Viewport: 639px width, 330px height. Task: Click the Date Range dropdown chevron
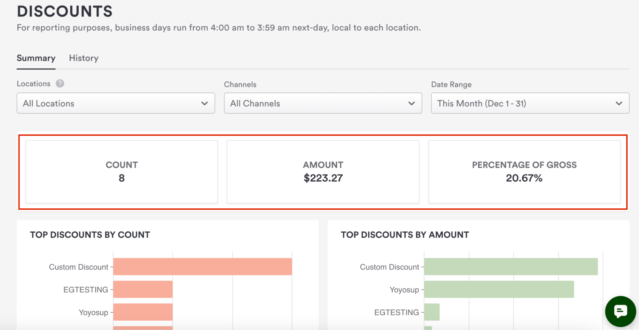click(x=619, y=103)
